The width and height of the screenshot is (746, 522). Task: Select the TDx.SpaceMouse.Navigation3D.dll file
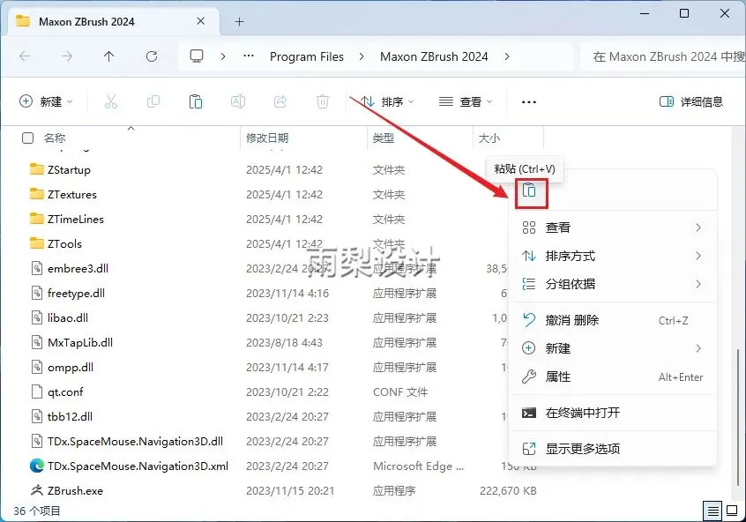coord(135,441)
